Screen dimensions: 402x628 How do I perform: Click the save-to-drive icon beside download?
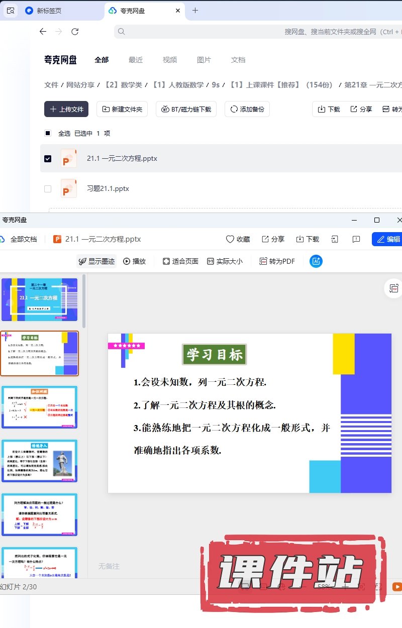pos(335,239)
